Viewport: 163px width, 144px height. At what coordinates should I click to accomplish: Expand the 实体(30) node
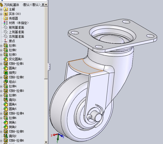[1, 14]
